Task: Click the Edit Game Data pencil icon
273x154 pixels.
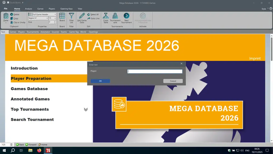Action: click(x=82, y=16)
